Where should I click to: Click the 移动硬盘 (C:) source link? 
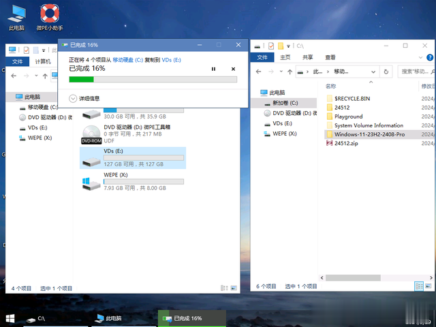(x=127, y=60)
